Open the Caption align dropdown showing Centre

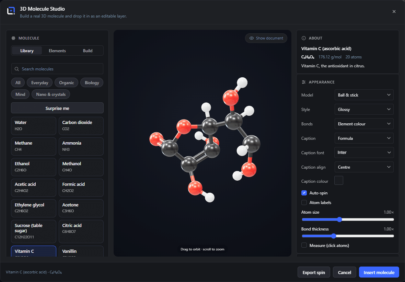coord(364,167)
